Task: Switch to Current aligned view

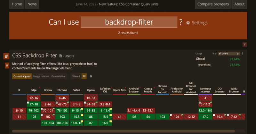Action: click(x=22, y=76)
